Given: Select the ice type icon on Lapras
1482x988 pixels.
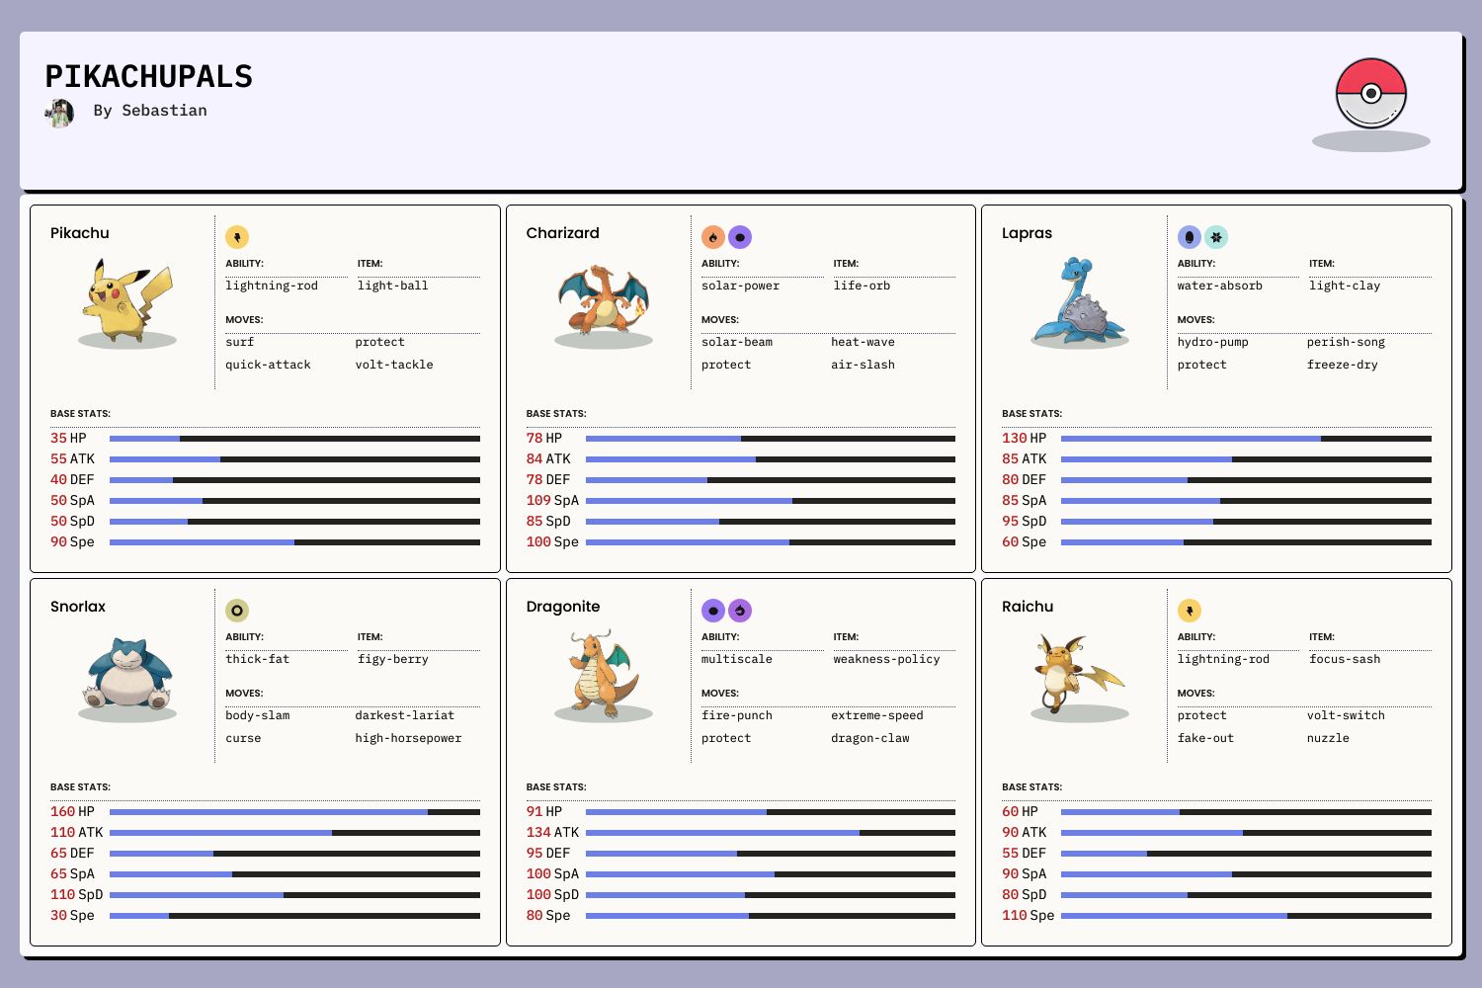Looking at the screenshot, I should point(1216,237).
